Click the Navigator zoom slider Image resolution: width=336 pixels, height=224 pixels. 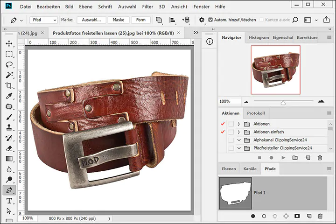coord(283,102)
